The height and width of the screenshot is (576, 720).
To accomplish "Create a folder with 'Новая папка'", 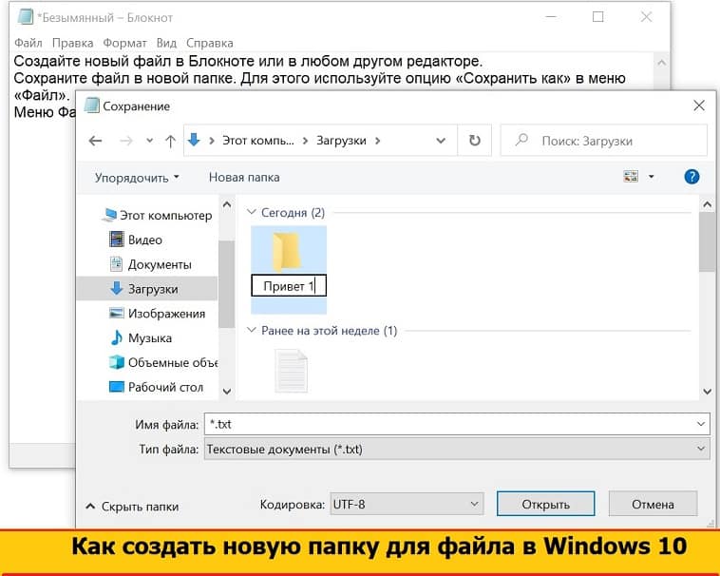I will click(244, 178).
